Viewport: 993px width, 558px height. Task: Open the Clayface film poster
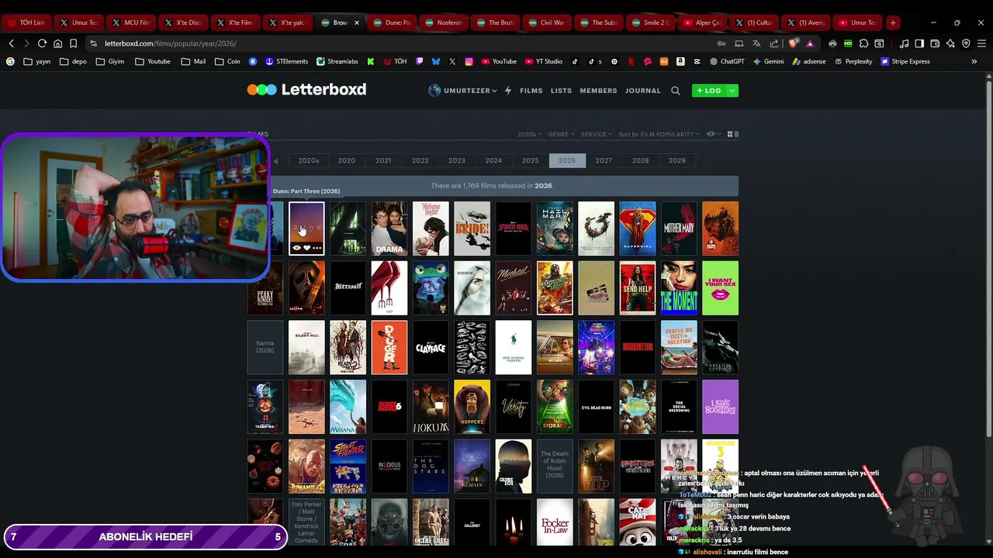pos(431,348)
